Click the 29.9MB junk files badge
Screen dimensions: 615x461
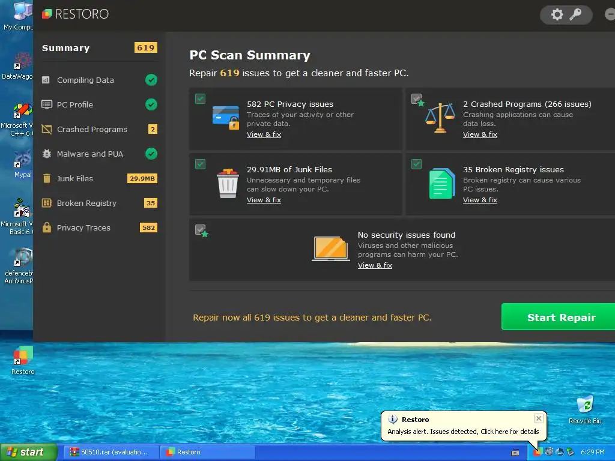click(142, 178)
